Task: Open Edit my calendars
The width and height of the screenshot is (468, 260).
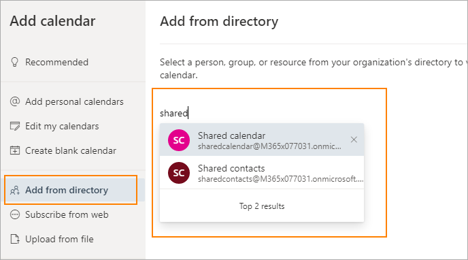Action: (62, 126)
